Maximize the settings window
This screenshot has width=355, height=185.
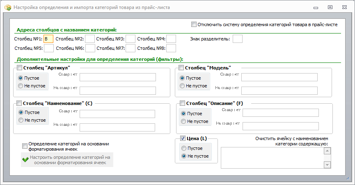point(330,7)
